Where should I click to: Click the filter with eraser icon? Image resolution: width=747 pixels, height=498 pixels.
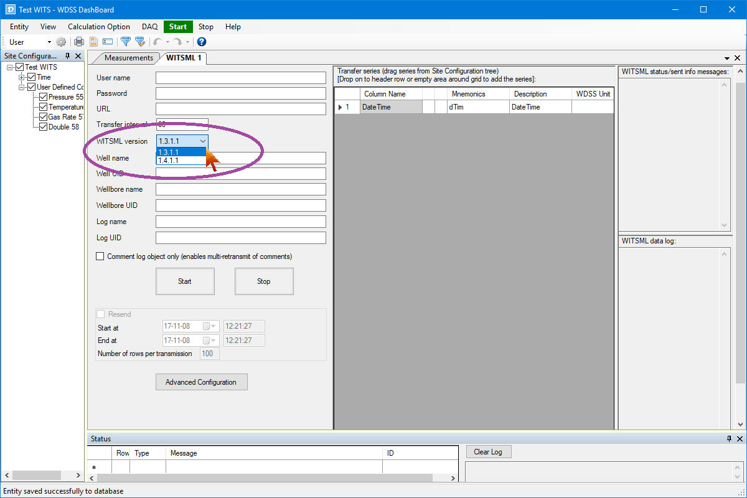pos(140,42)
